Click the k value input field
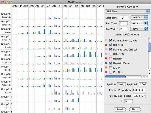Viewport: 151px width, 113px height. pyautogui.click(x=128, y=101)
